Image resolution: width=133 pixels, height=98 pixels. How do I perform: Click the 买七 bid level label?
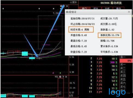123,87
